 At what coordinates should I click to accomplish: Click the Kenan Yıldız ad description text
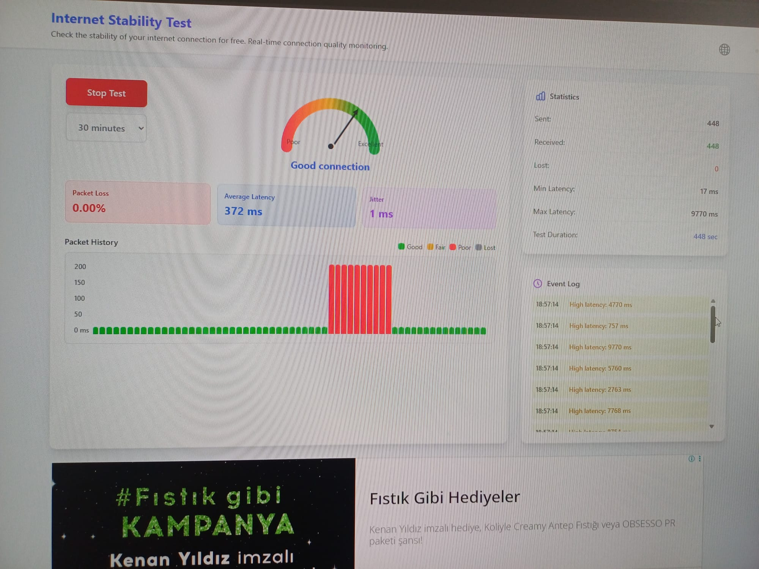(522, 532)
